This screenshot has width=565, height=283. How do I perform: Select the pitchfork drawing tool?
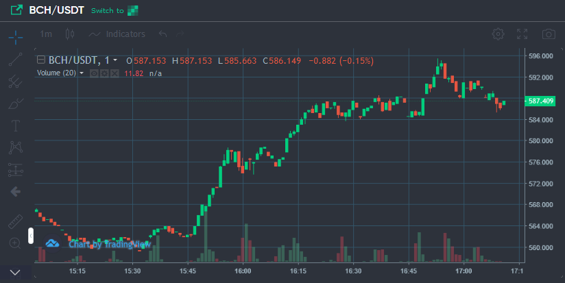[16, 82]
